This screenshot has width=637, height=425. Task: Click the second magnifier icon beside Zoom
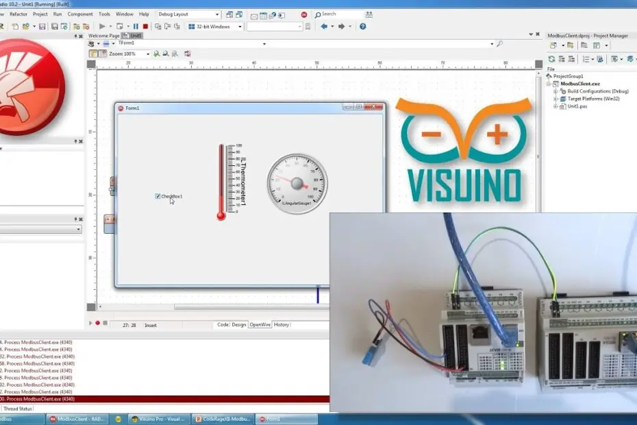166,53
